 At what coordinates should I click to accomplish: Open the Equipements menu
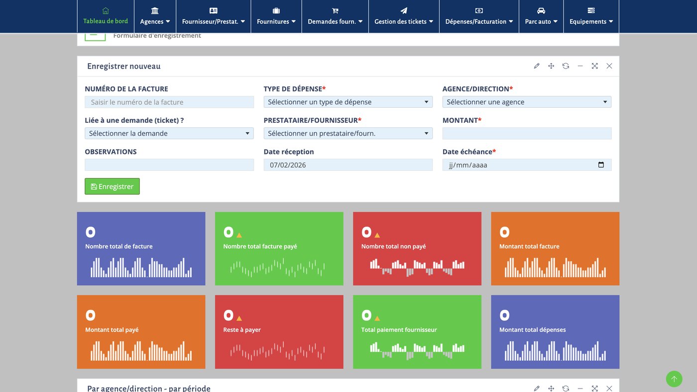tap(591, 16)
